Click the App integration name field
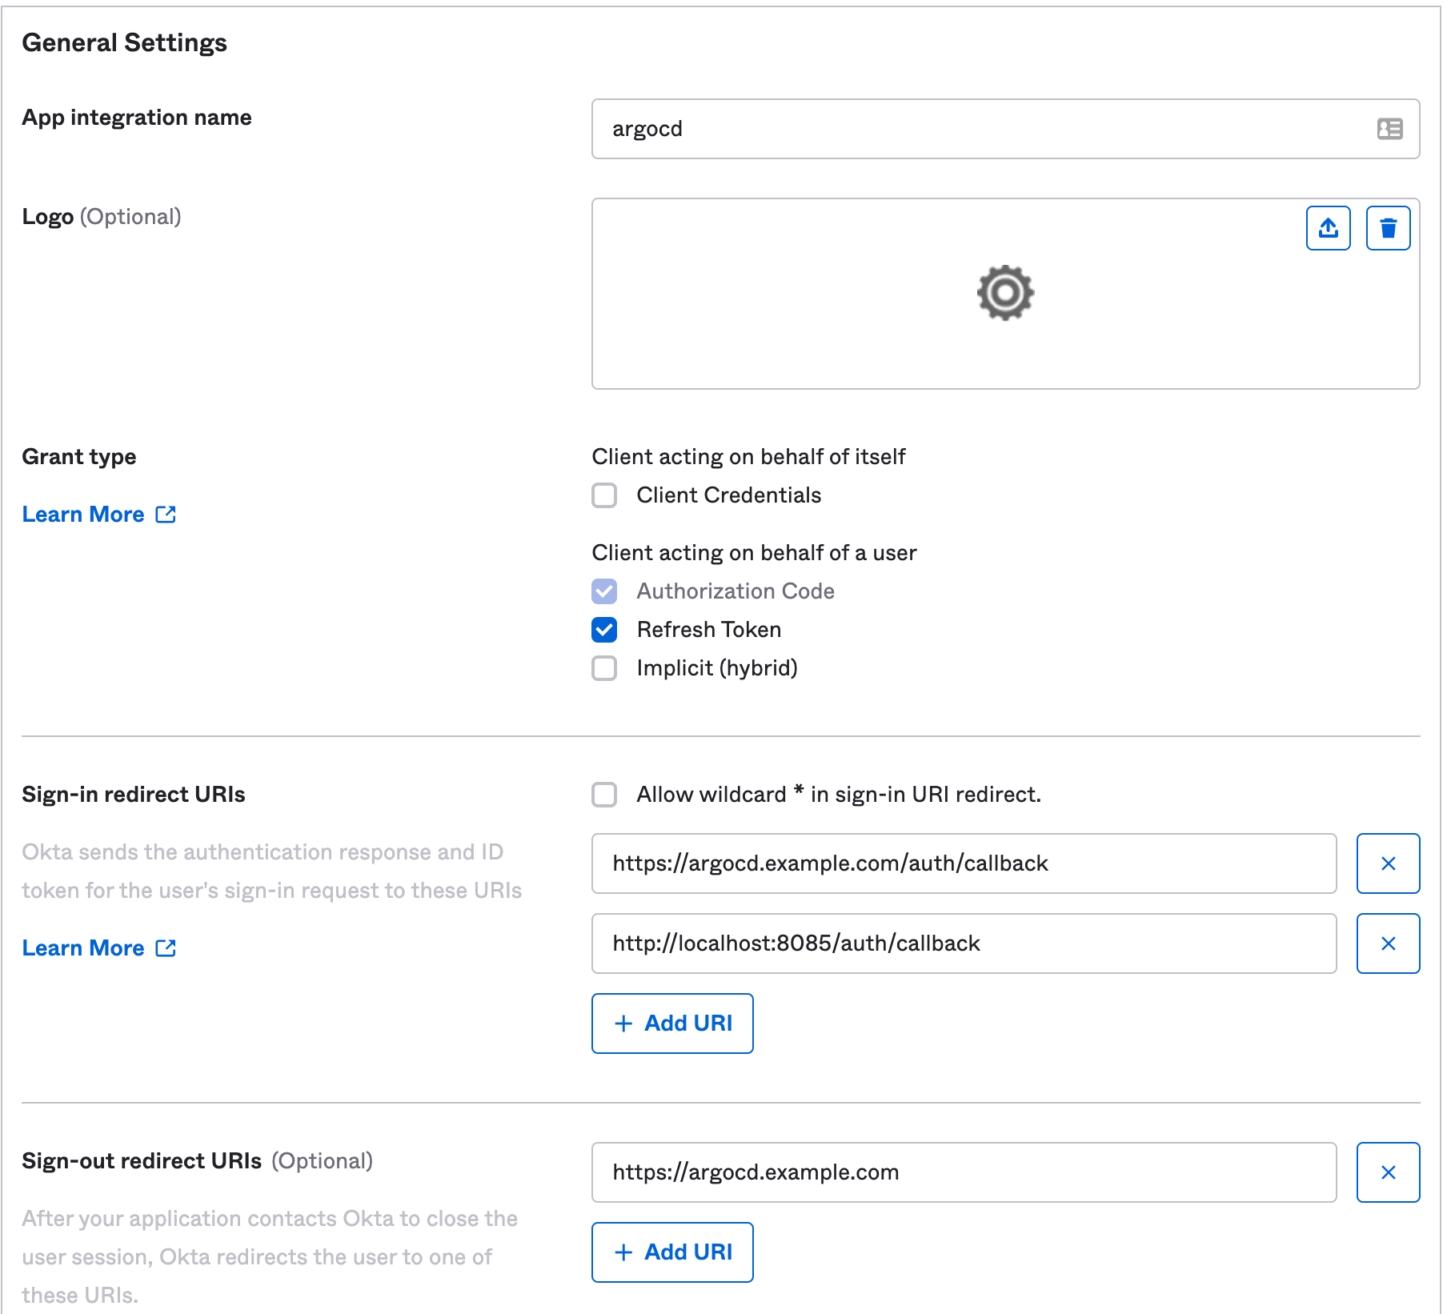The height and width of the screenshot is (1314, 1447). click(x=984, y=129)
